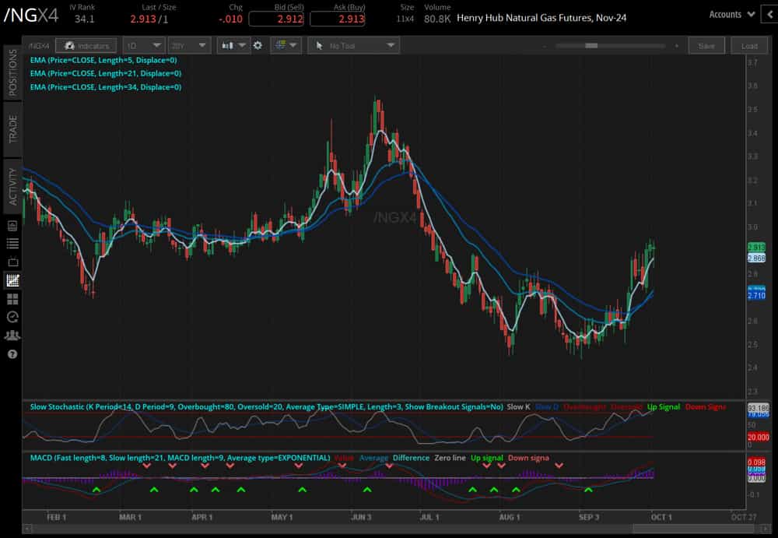
Task: Open the Accounts dropdown at top right
Action: (728, 14)
